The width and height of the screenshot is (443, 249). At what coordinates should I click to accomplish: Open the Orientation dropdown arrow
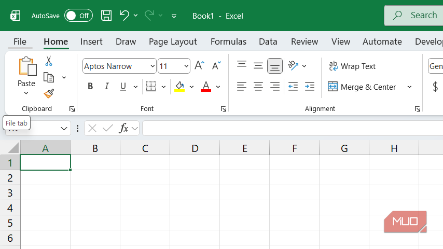304,66
